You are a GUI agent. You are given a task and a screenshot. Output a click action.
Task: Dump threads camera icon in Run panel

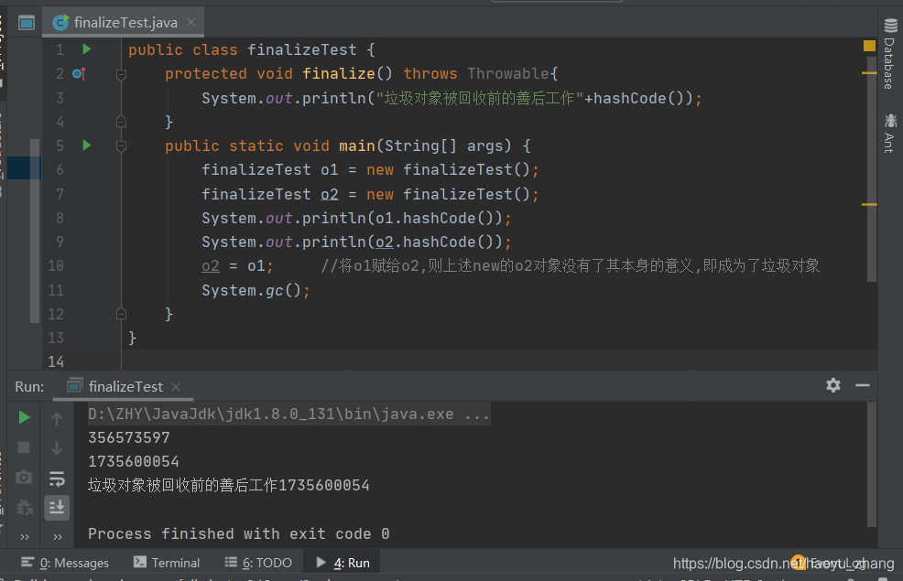24,477
